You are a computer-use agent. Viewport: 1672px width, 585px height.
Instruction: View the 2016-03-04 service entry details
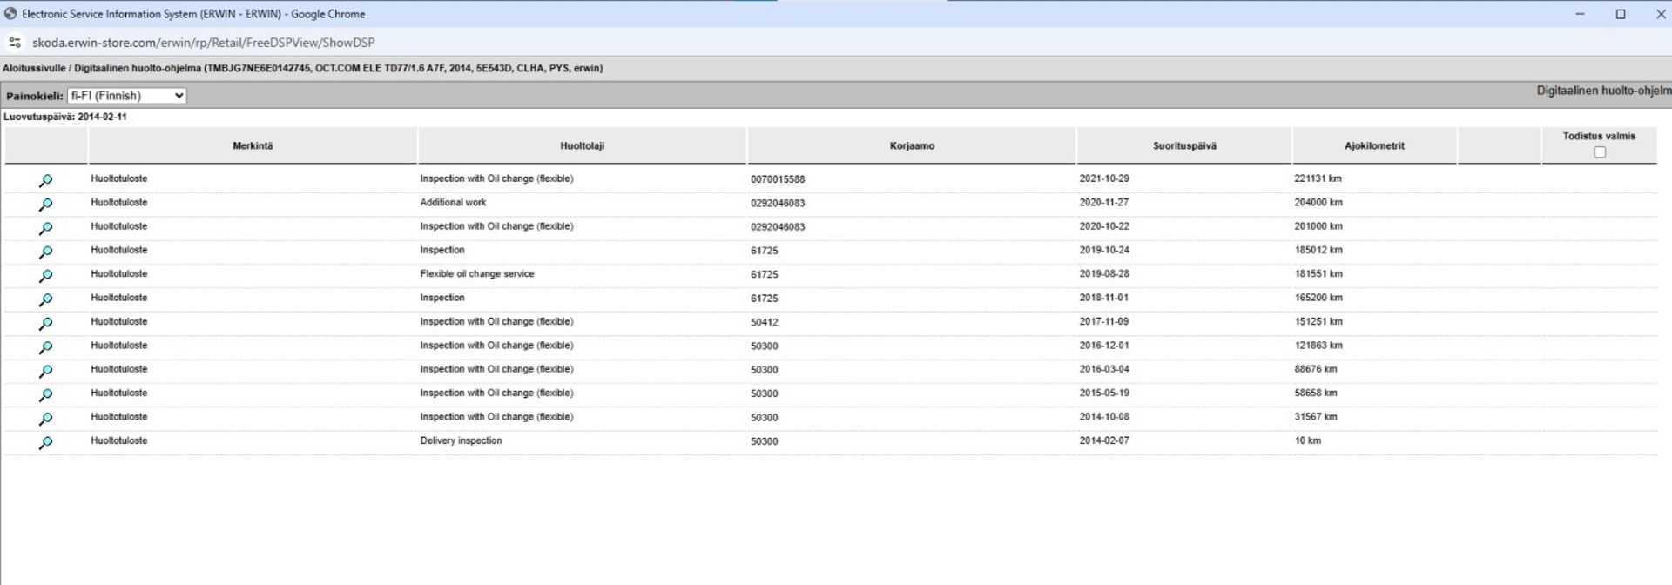click(x=45, y=372)
